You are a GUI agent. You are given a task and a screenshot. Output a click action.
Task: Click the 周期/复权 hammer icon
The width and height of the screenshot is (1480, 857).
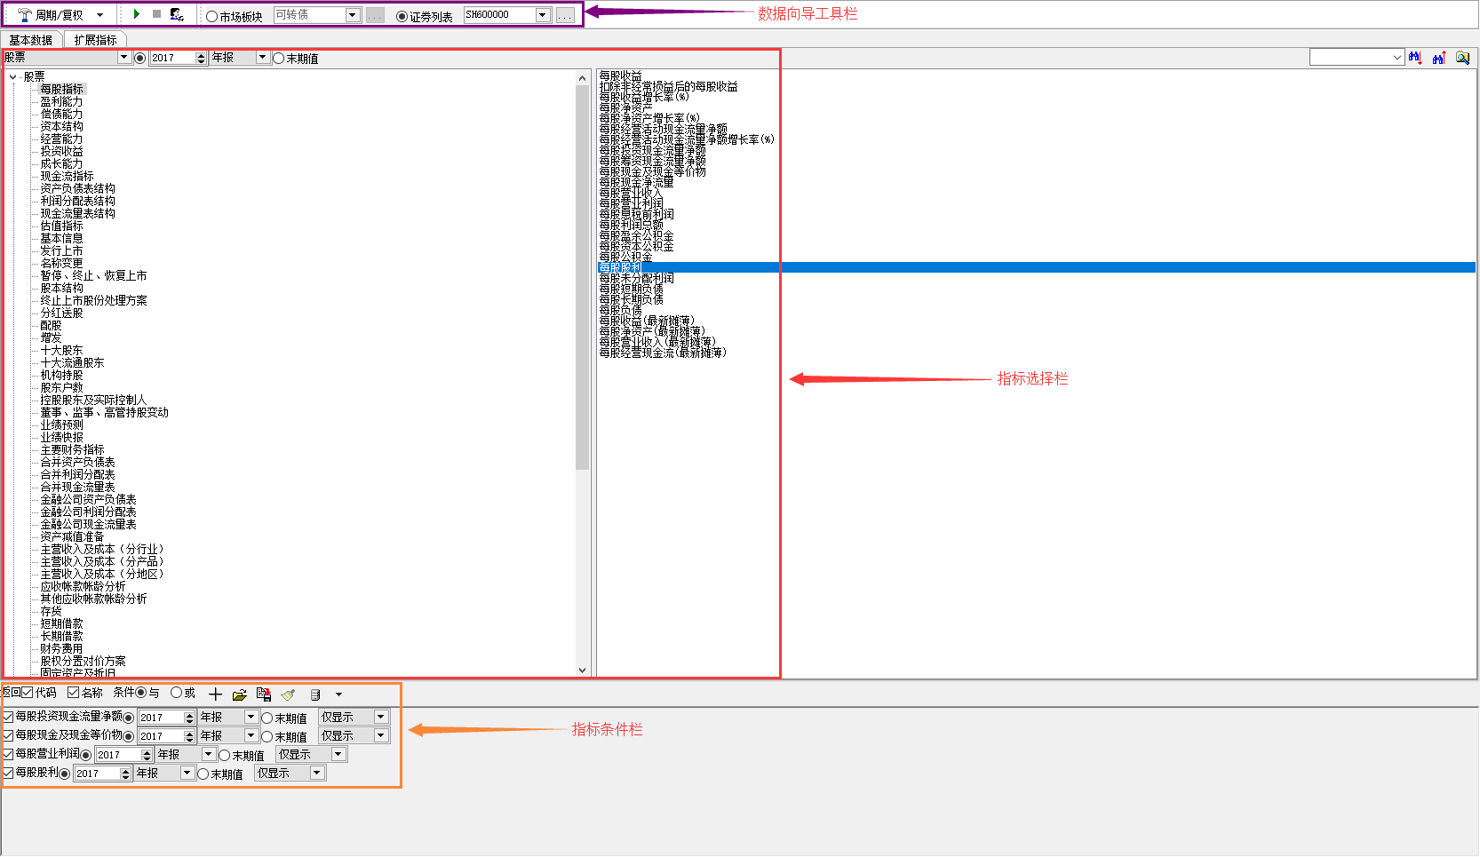pyautogui.click(x=24, y=14)
